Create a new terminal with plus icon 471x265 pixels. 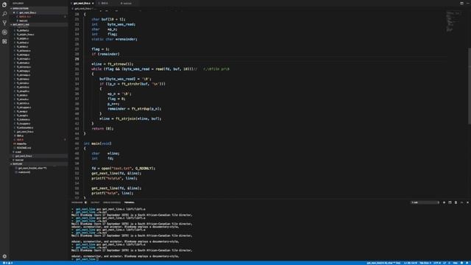pos(444,202)
